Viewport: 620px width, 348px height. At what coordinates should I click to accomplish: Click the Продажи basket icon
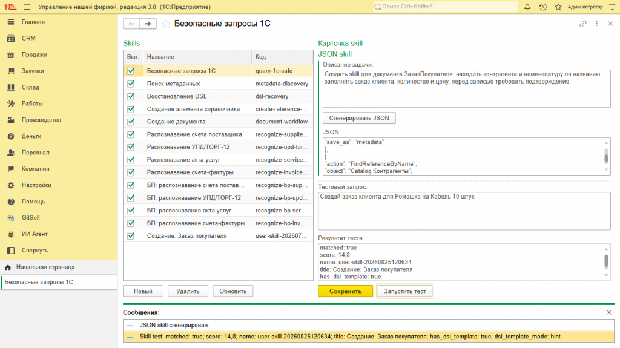coord(11,54)
